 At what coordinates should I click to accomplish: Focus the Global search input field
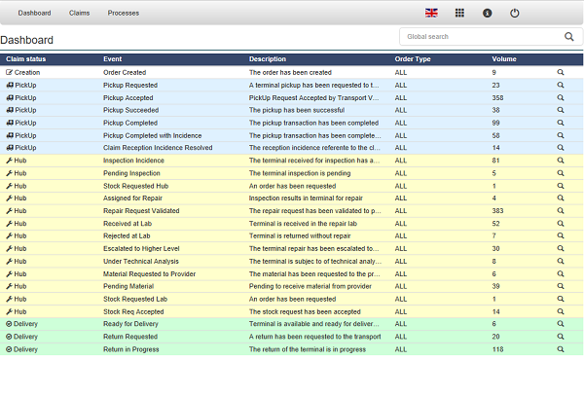(x=479, y=37)
